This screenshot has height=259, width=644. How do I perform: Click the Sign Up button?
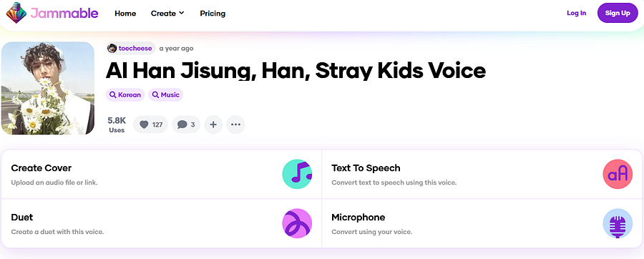click(x=618, y=13)
